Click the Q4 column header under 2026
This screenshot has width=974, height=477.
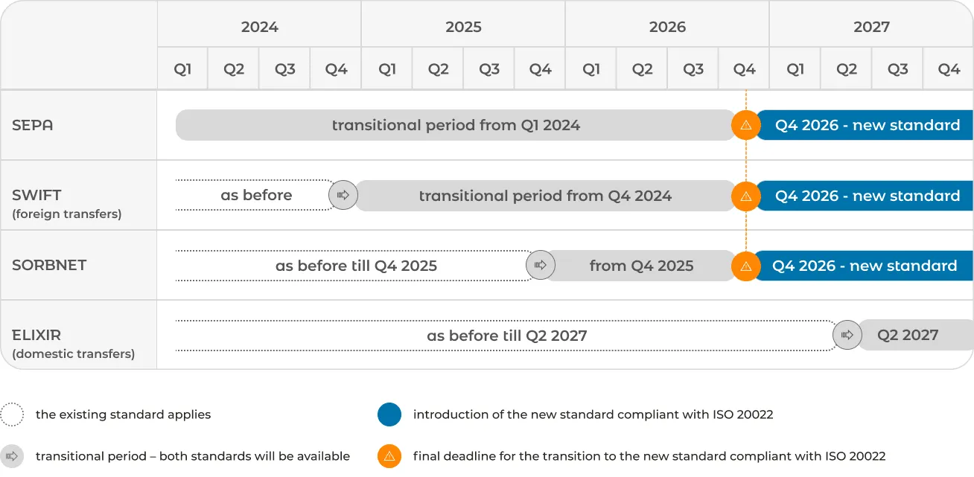pos(744,69)
